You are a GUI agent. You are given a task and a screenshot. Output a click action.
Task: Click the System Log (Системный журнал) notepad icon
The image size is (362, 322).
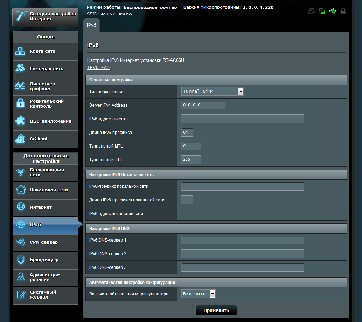[21, 294]
